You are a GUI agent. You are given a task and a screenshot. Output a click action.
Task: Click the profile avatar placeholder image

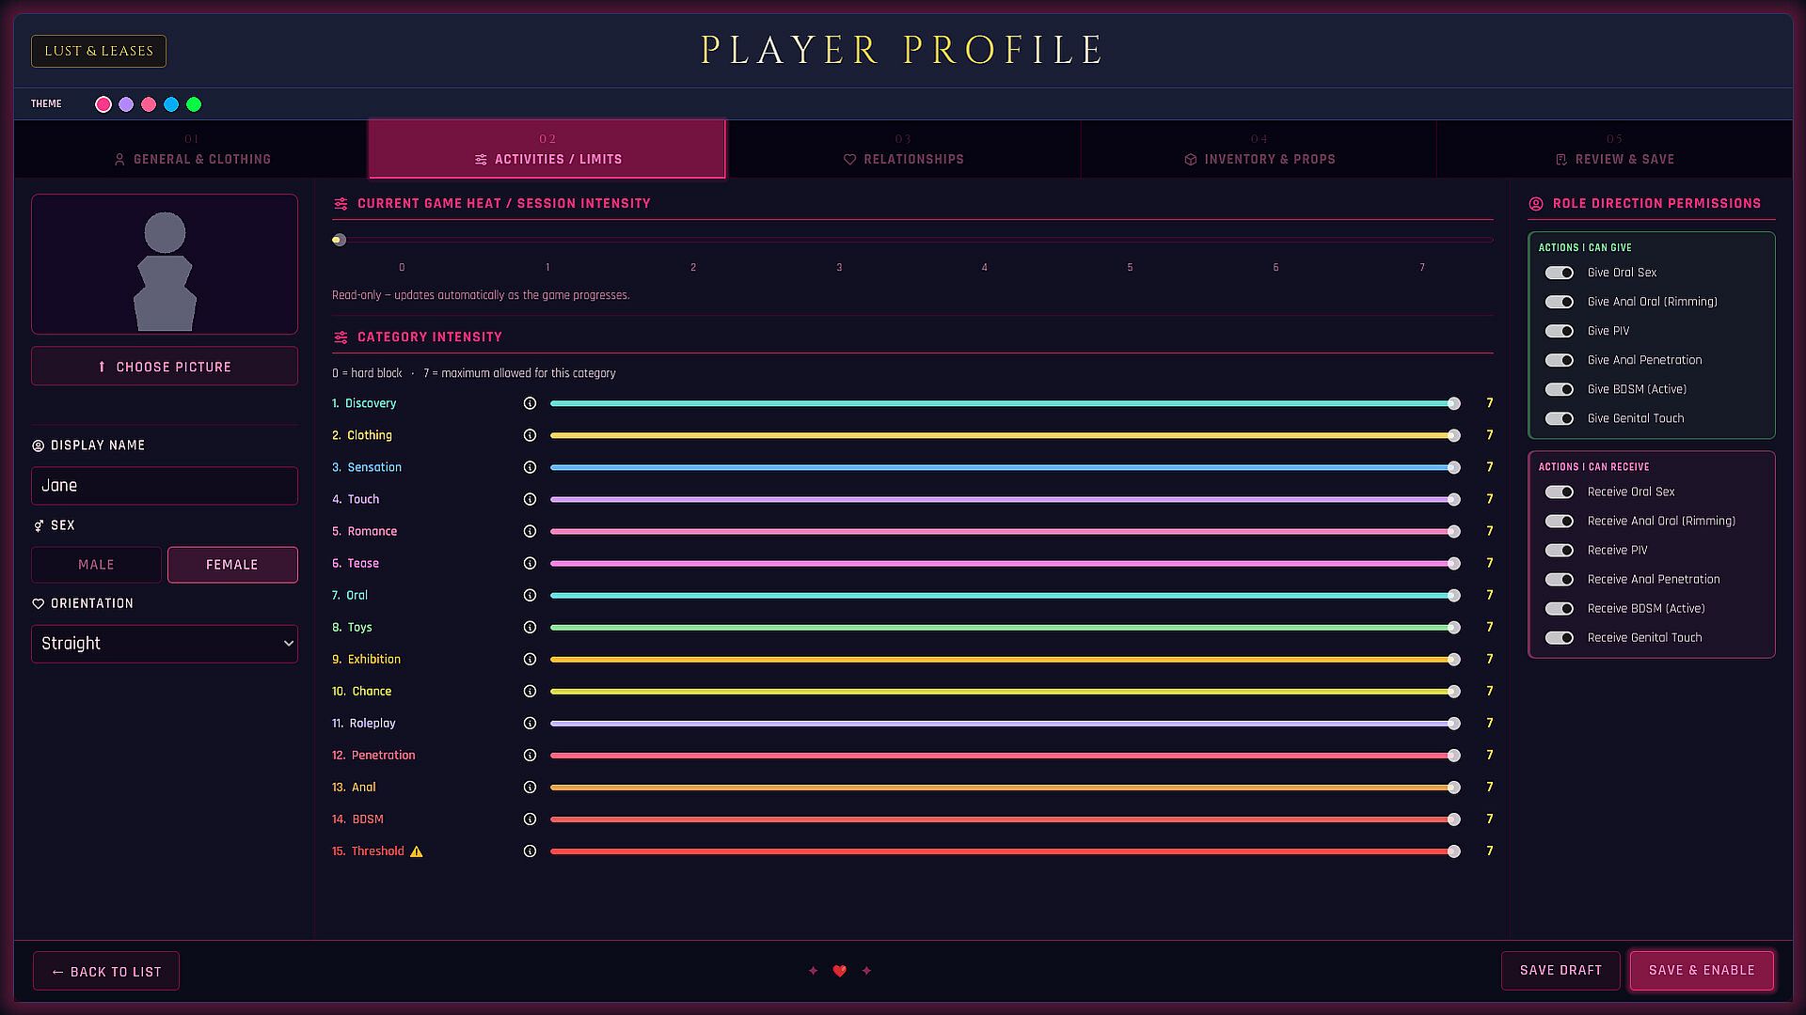coord(165,264)
